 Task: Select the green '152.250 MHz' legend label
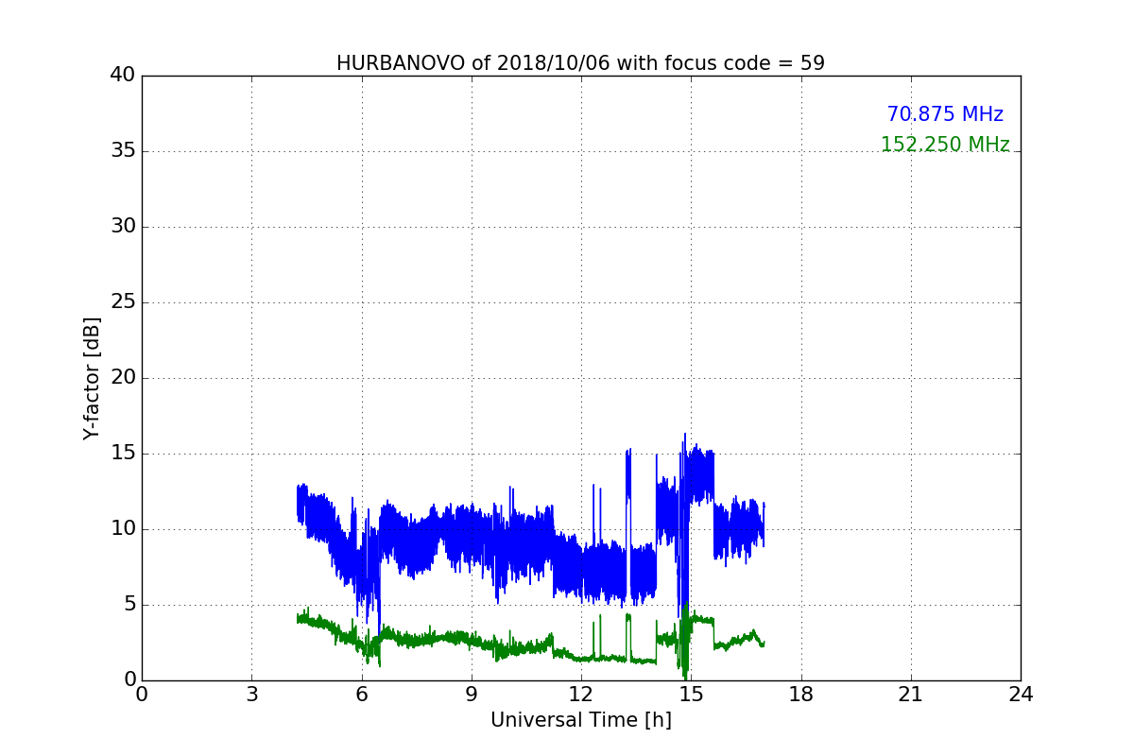(945, 145)
